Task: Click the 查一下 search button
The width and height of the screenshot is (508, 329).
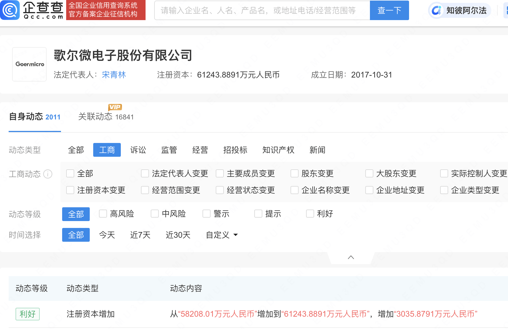Action: [389, 10]
